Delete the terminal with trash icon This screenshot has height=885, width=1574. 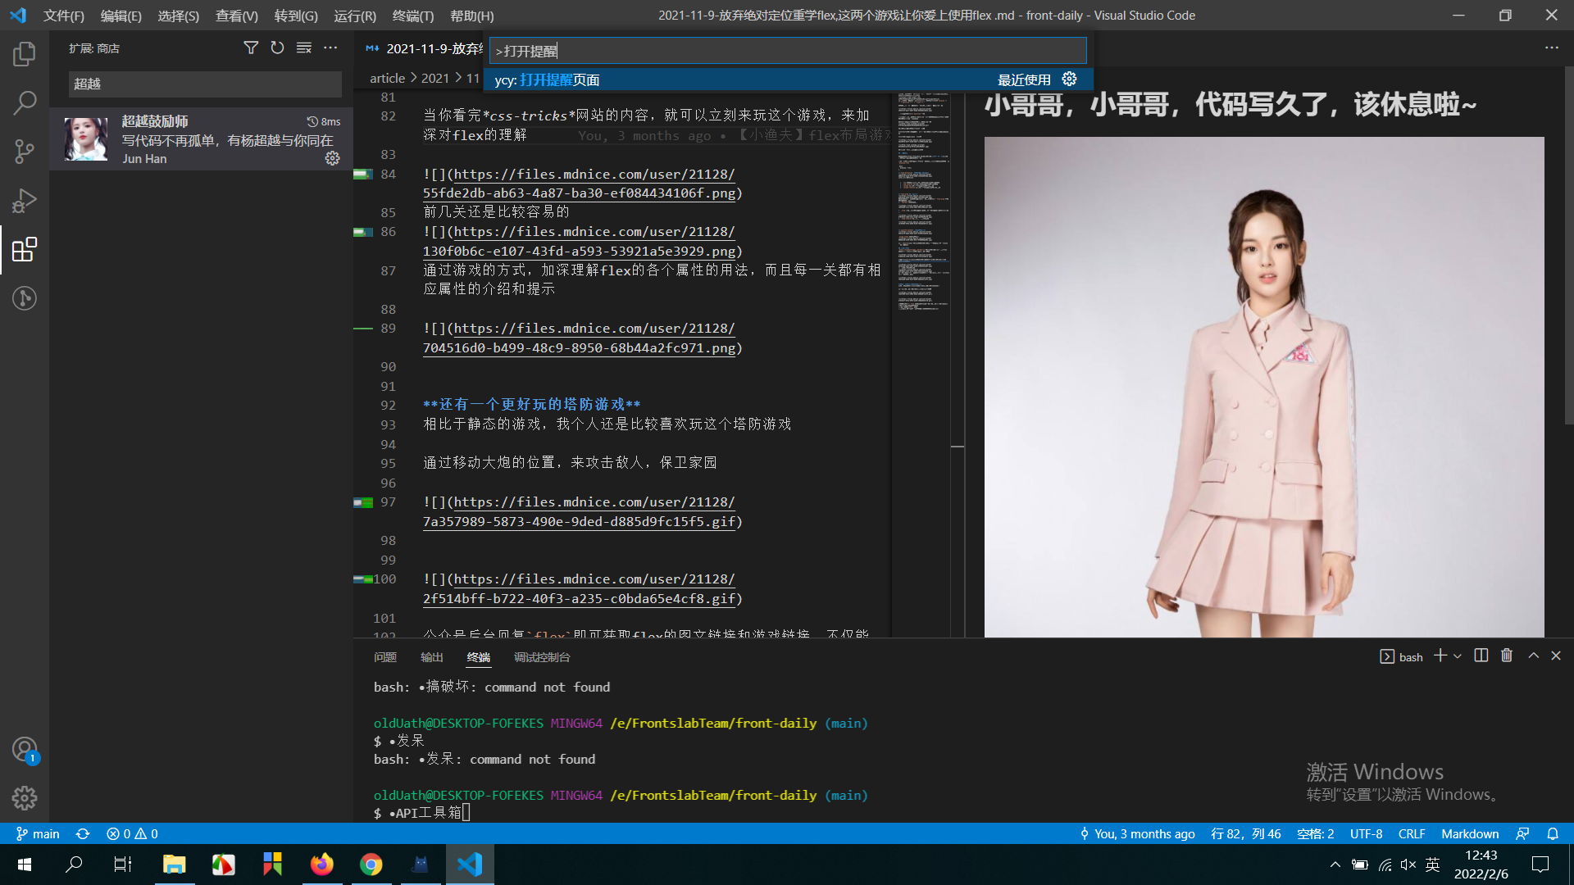click(x=1507, y=656)
